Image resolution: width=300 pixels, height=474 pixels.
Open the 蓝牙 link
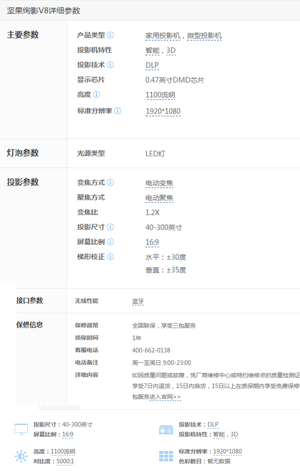(138, 302)
